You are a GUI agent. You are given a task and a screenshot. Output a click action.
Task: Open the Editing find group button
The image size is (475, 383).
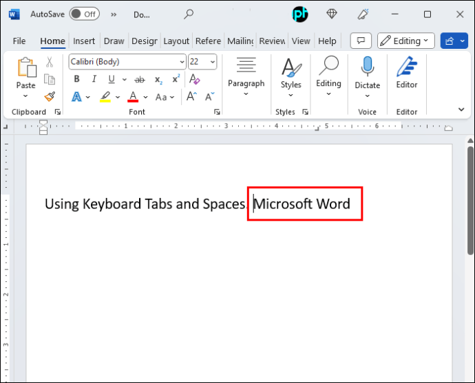point(328,76)
